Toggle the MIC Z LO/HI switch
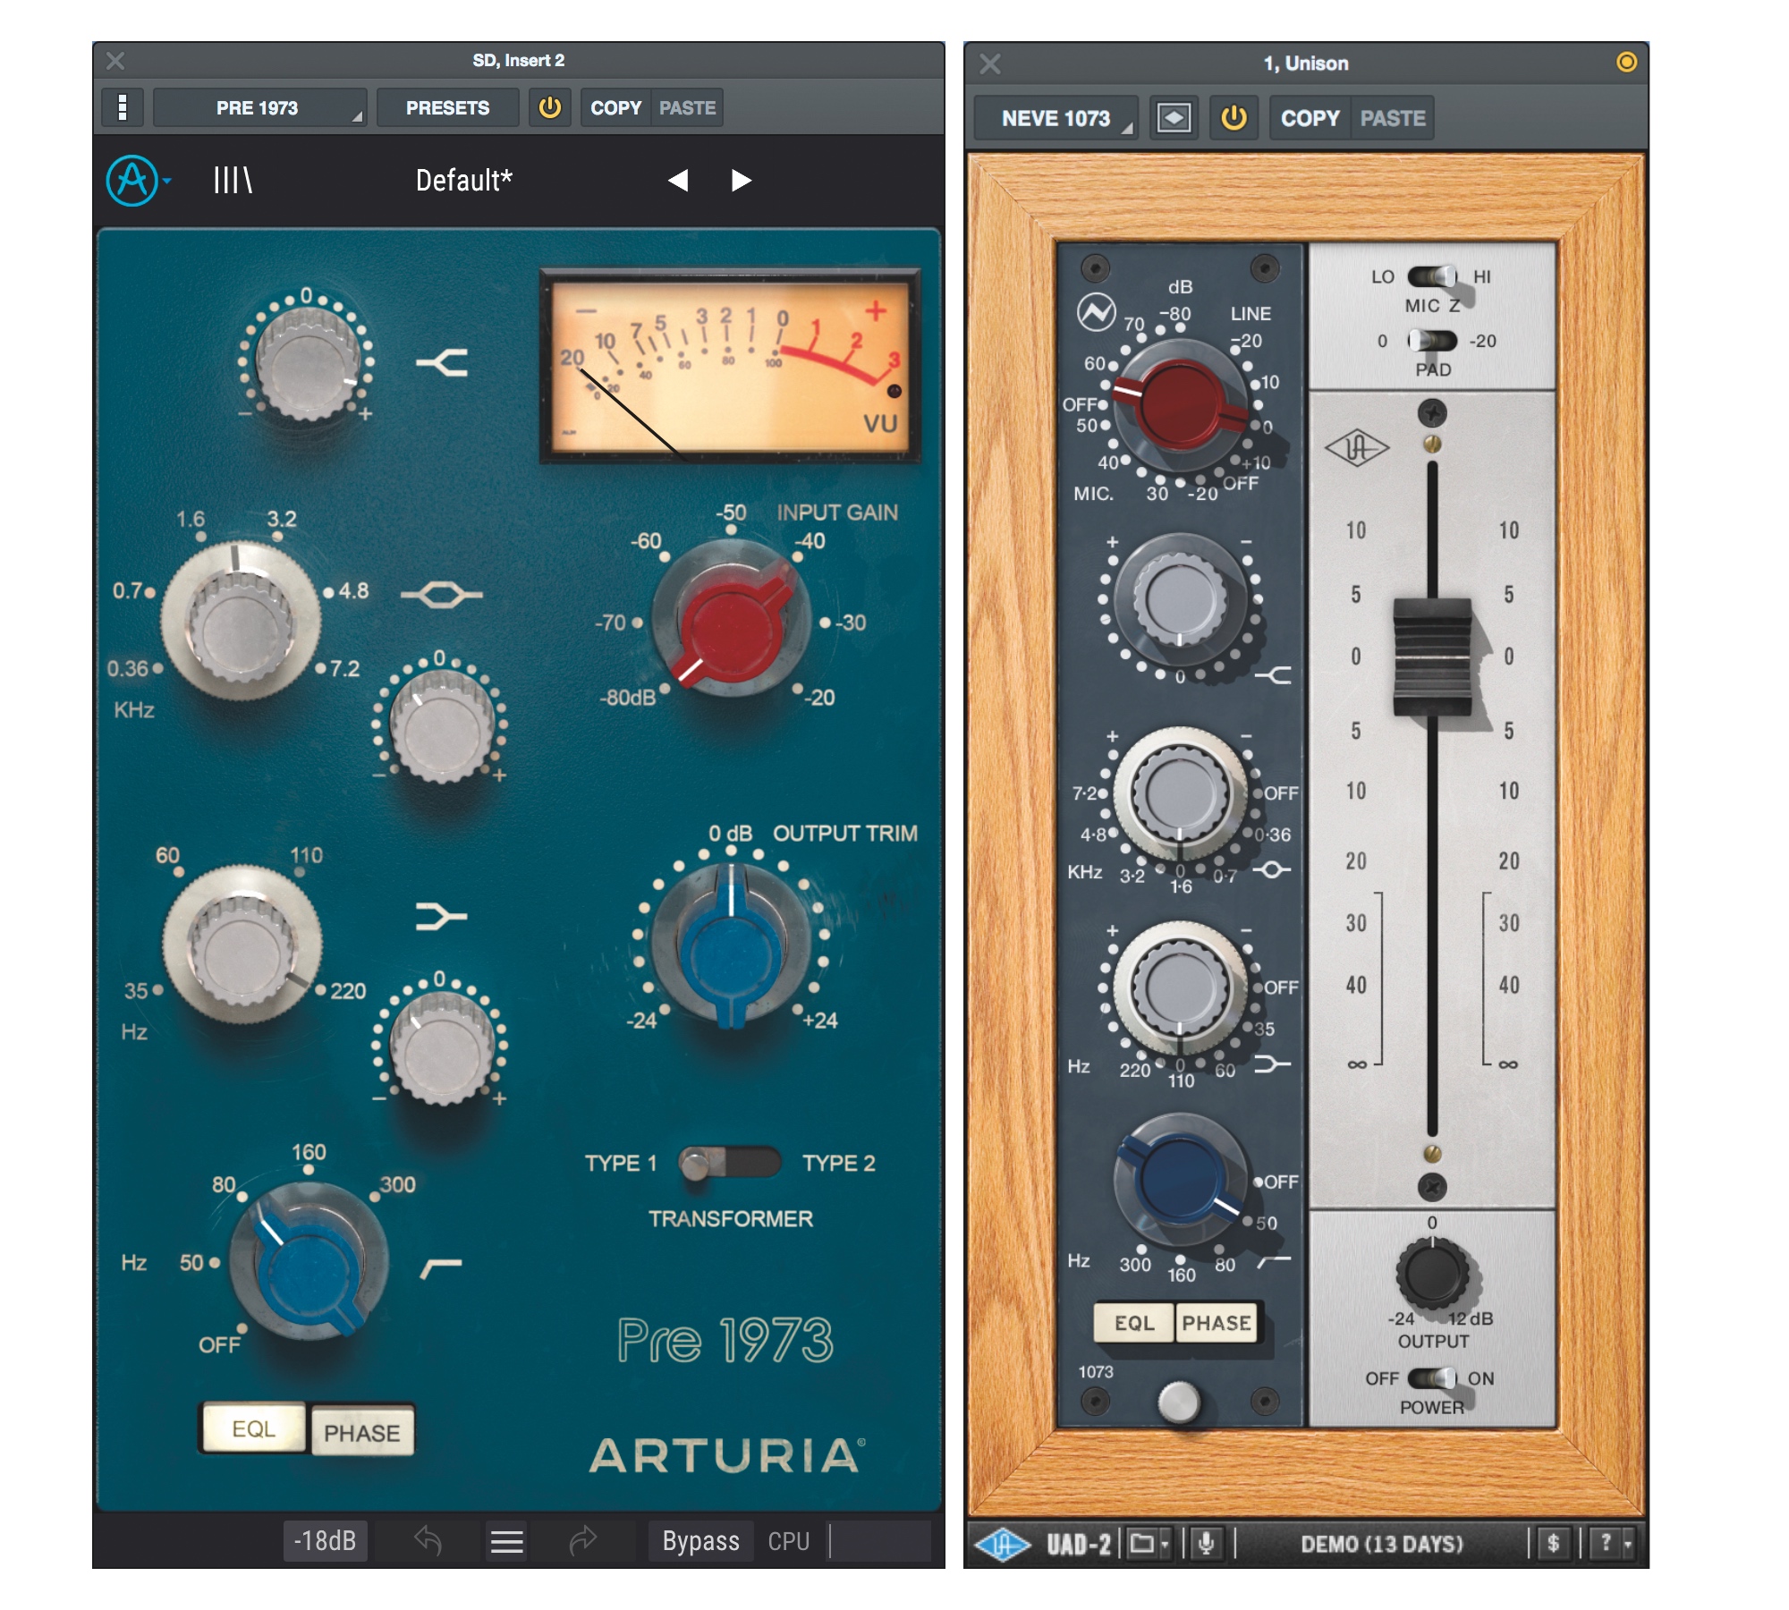Viewport: 1789px width, 1610px height. click(1431, 276)
